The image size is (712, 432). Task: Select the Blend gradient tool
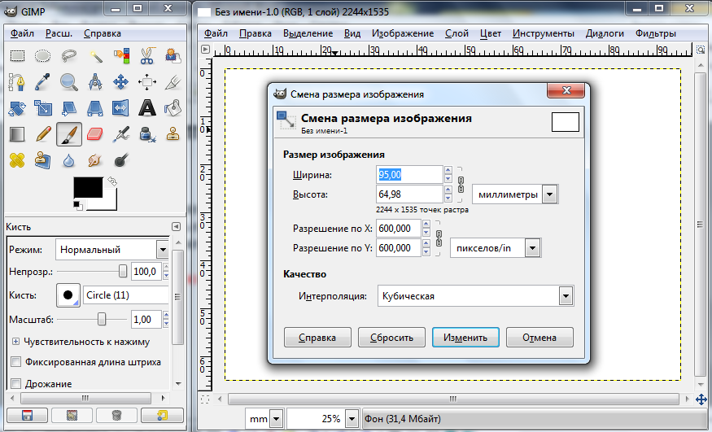pyautogui.click(x=17, y=134)
